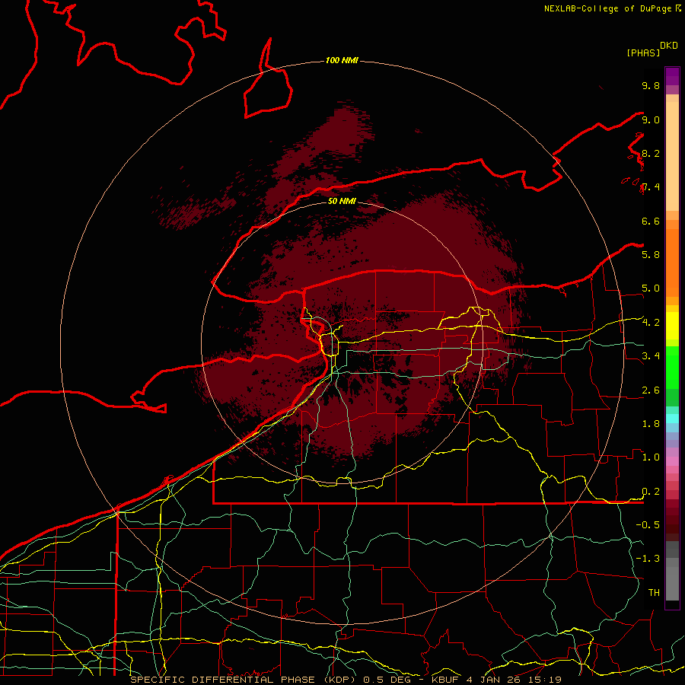The image size is (685, 685).
Task: Click the DKD label above the color scale
Action: [x=668, y=46]
